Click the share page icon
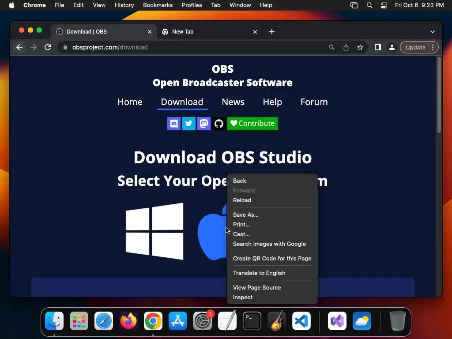The height and width of the screenshot is (339, 452). pyautogui.click(x=346, y=47)
